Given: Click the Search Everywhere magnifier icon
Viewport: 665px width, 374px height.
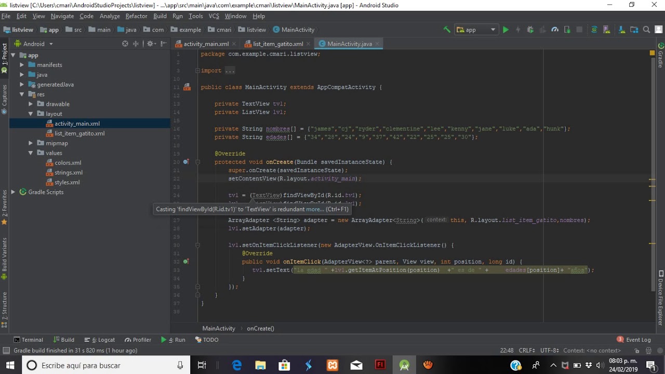Looking at the screenshot, I should (647, 30).
